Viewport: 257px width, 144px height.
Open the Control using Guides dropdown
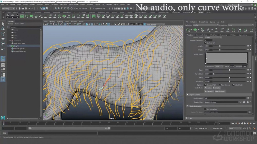coord(213,37)
